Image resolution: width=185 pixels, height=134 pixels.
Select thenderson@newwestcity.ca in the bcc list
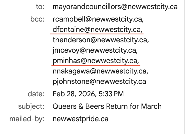click(101, 40)
